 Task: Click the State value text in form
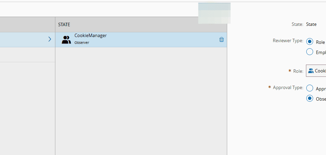tap(311, 24)
